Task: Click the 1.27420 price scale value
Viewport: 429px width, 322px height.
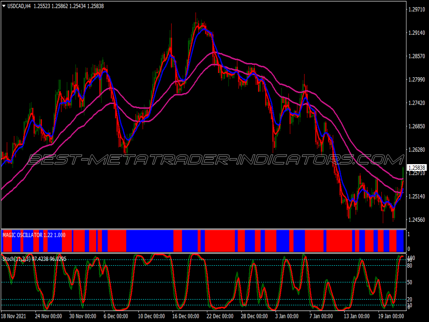Action: [417, 103]
